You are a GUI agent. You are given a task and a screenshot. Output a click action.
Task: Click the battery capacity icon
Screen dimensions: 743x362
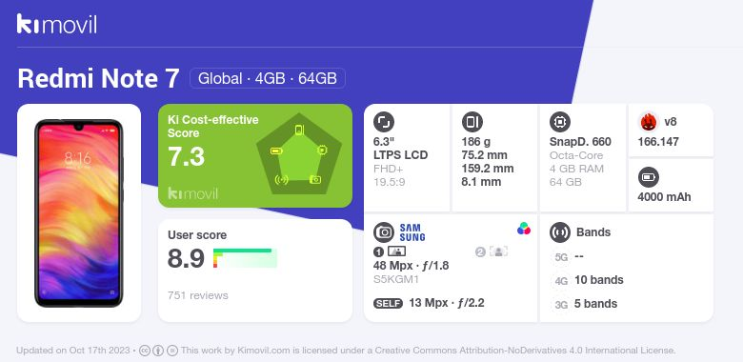(649, 178)
